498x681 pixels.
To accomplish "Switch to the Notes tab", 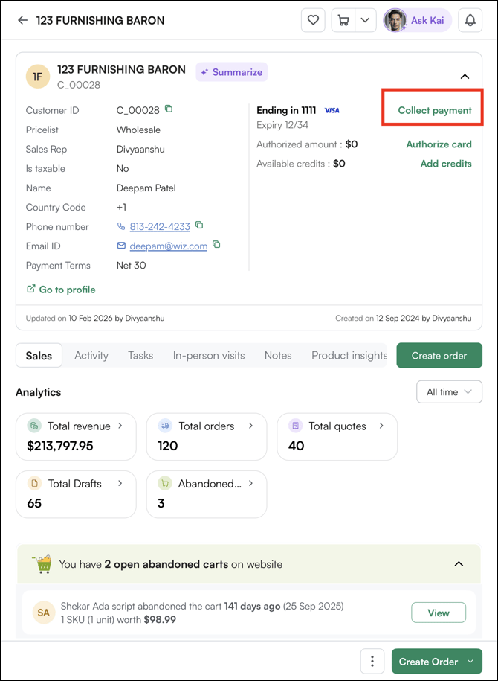I will [278, 356].
